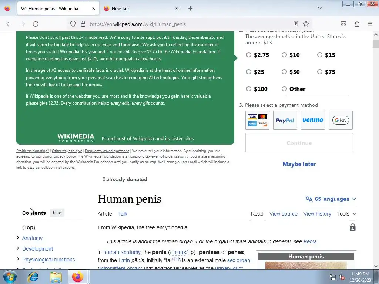Click the Continue donation button
Image resolution: width=379 pixels, height=284 pixels.
coord(299,143)
